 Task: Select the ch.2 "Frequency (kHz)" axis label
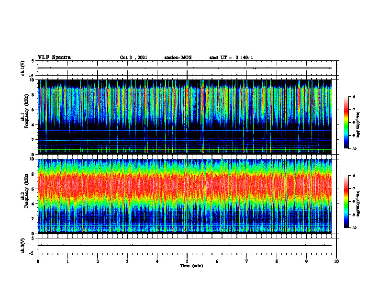[x=27, y=191]
